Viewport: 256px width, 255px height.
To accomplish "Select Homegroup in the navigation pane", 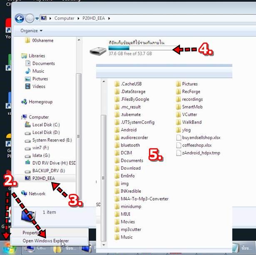I will pos(37,102).
